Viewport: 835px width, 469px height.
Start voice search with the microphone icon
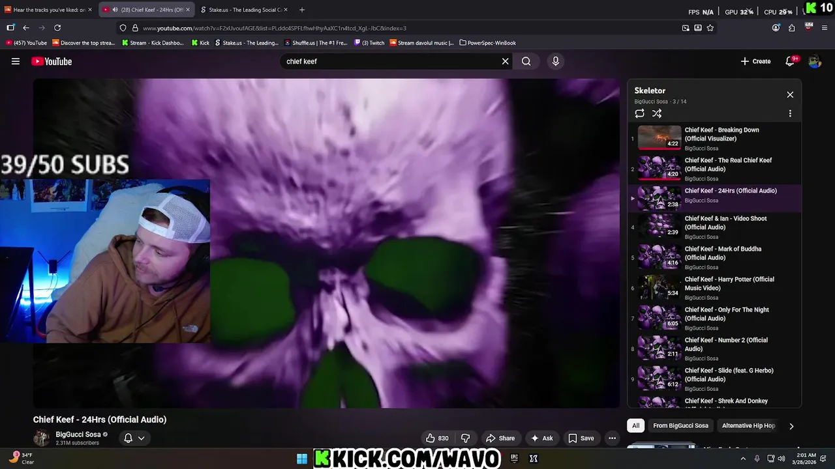tap(556, 61)
